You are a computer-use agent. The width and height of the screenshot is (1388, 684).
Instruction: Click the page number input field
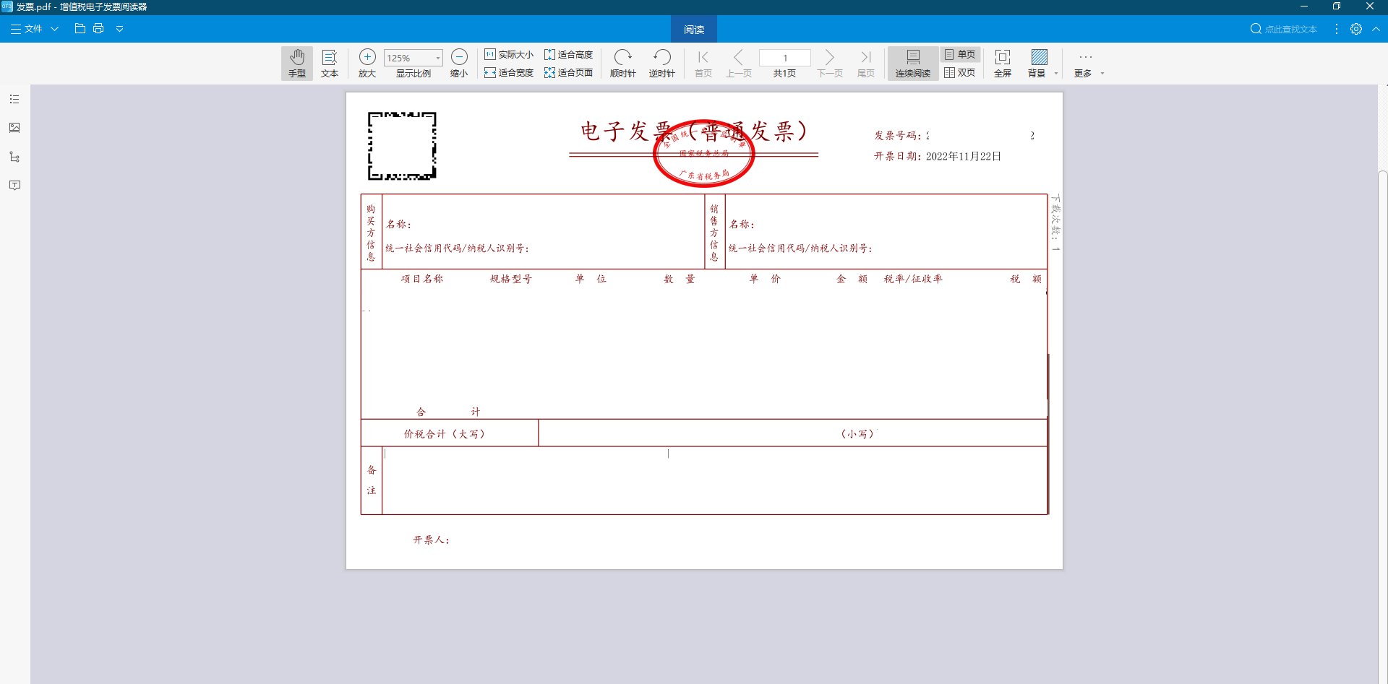(x=784, y=58)
